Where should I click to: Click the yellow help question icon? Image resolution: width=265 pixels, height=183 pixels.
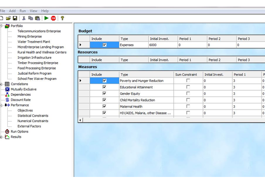[62, 18]
